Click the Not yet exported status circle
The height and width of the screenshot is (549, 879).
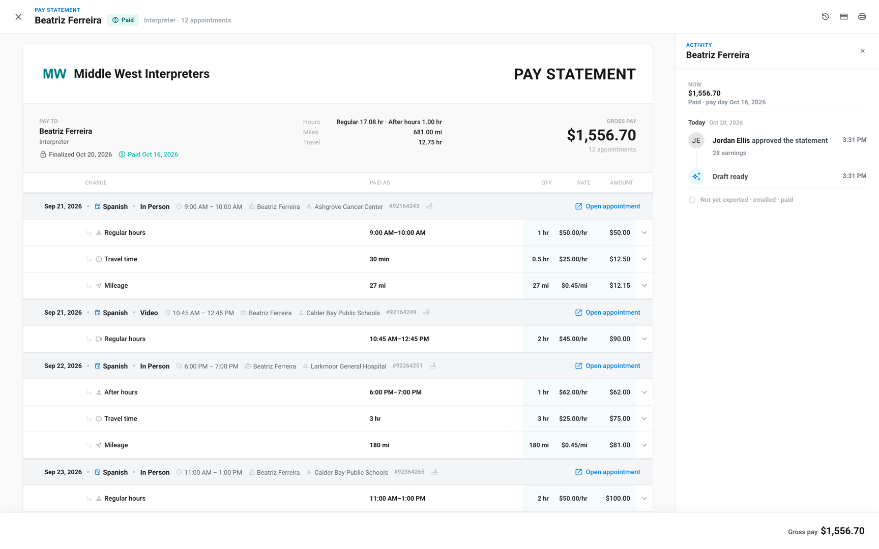pos(692,200)
